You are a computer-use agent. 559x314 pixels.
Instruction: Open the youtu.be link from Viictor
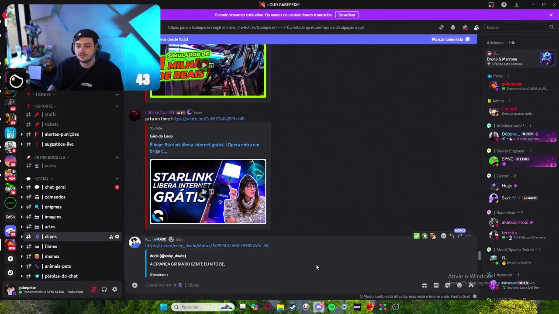coord(207,119)
